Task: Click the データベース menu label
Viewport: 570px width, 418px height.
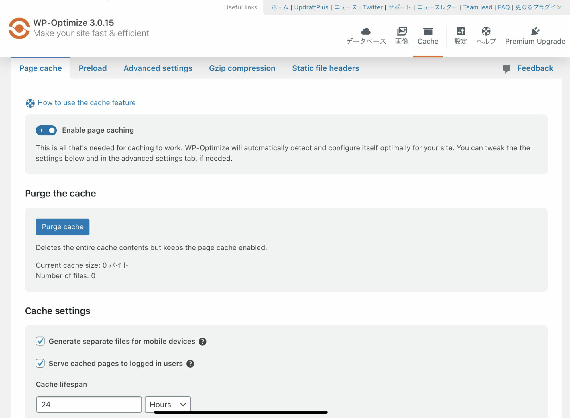Action: 366,41
